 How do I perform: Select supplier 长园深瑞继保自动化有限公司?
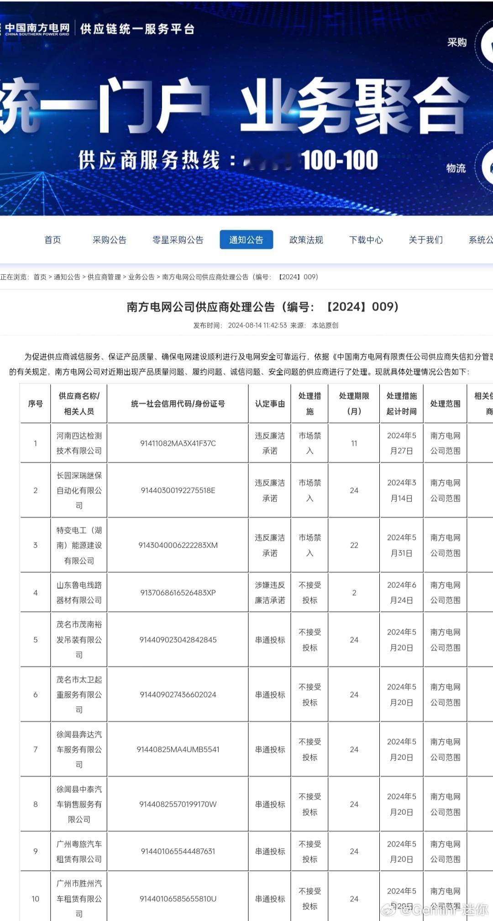pos(79,490)
